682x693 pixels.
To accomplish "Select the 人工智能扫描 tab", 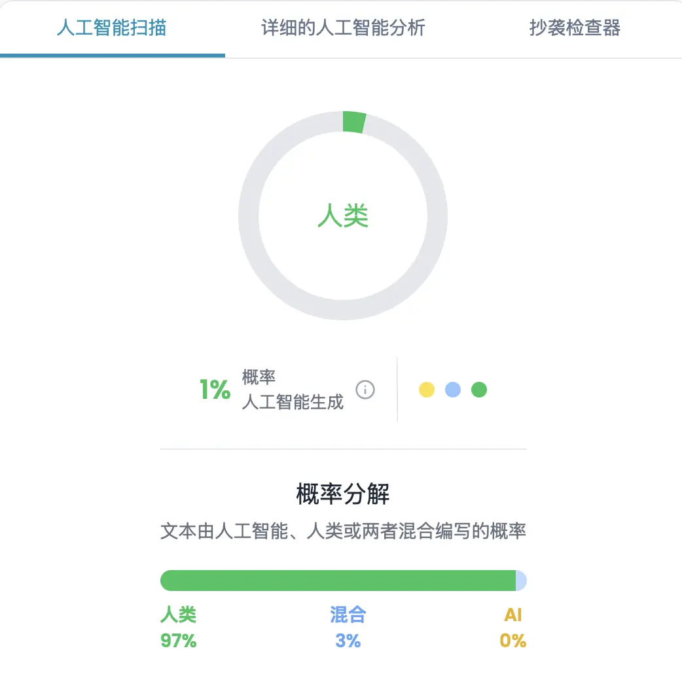I will pos(113,28).
